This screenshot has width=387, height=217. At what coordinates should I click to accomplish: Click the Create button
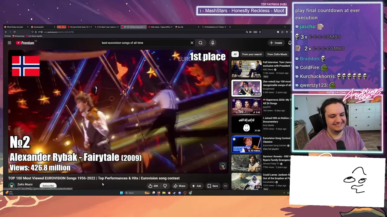coord(276,43)
